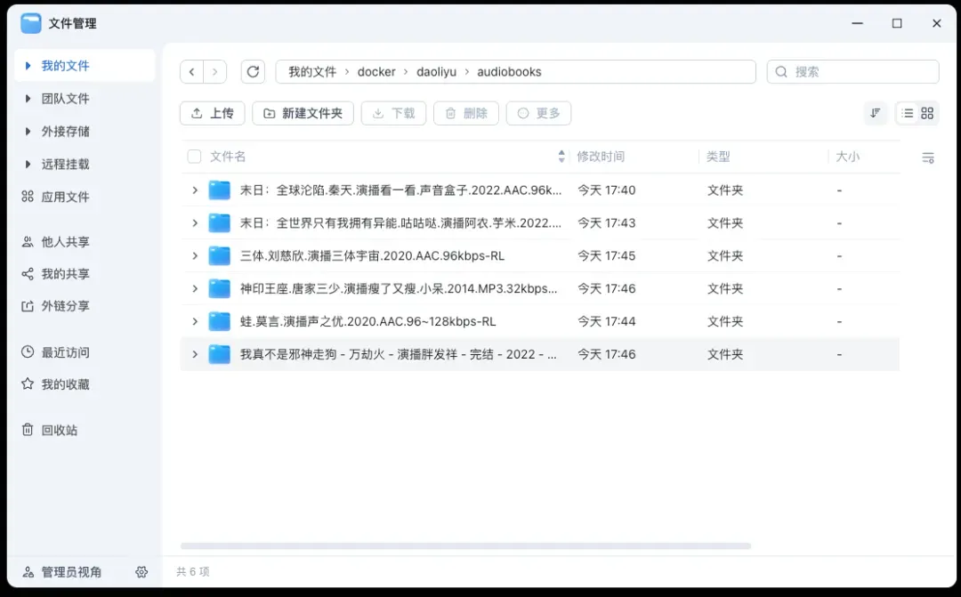Go back with the left arrow button
The image size is (961, 597).
[192, 72]
